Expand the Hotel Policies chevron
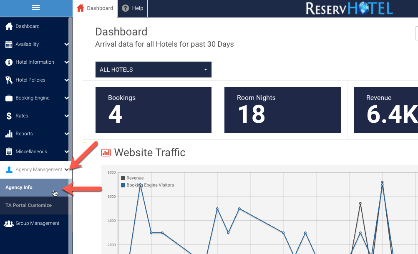Image resolution: width=418 pixels, height=254 pixels. pyautogui.click(x=66, y=80)
